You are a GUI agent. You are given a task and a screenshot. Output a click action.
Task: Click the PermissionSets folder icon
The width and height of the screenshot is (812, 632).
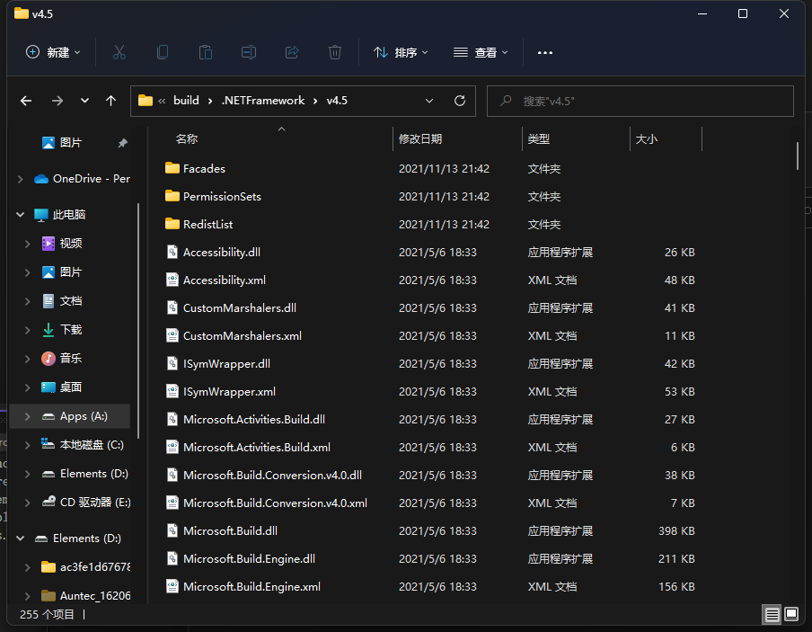tap(172, 196)
